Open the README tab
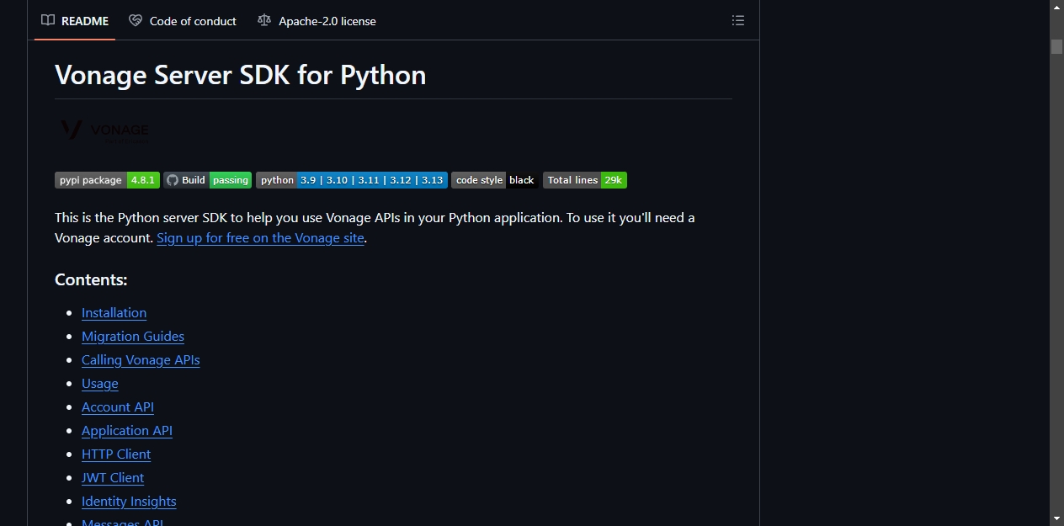Image resolution: width=1064 pixels, height=526 pixels. (x=75, y=21)
